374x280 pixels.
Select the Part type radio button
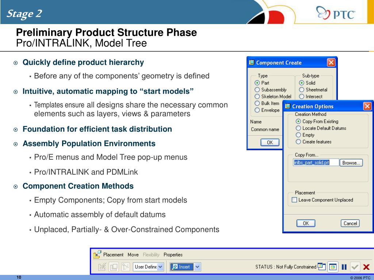click(x=257, y=83)
